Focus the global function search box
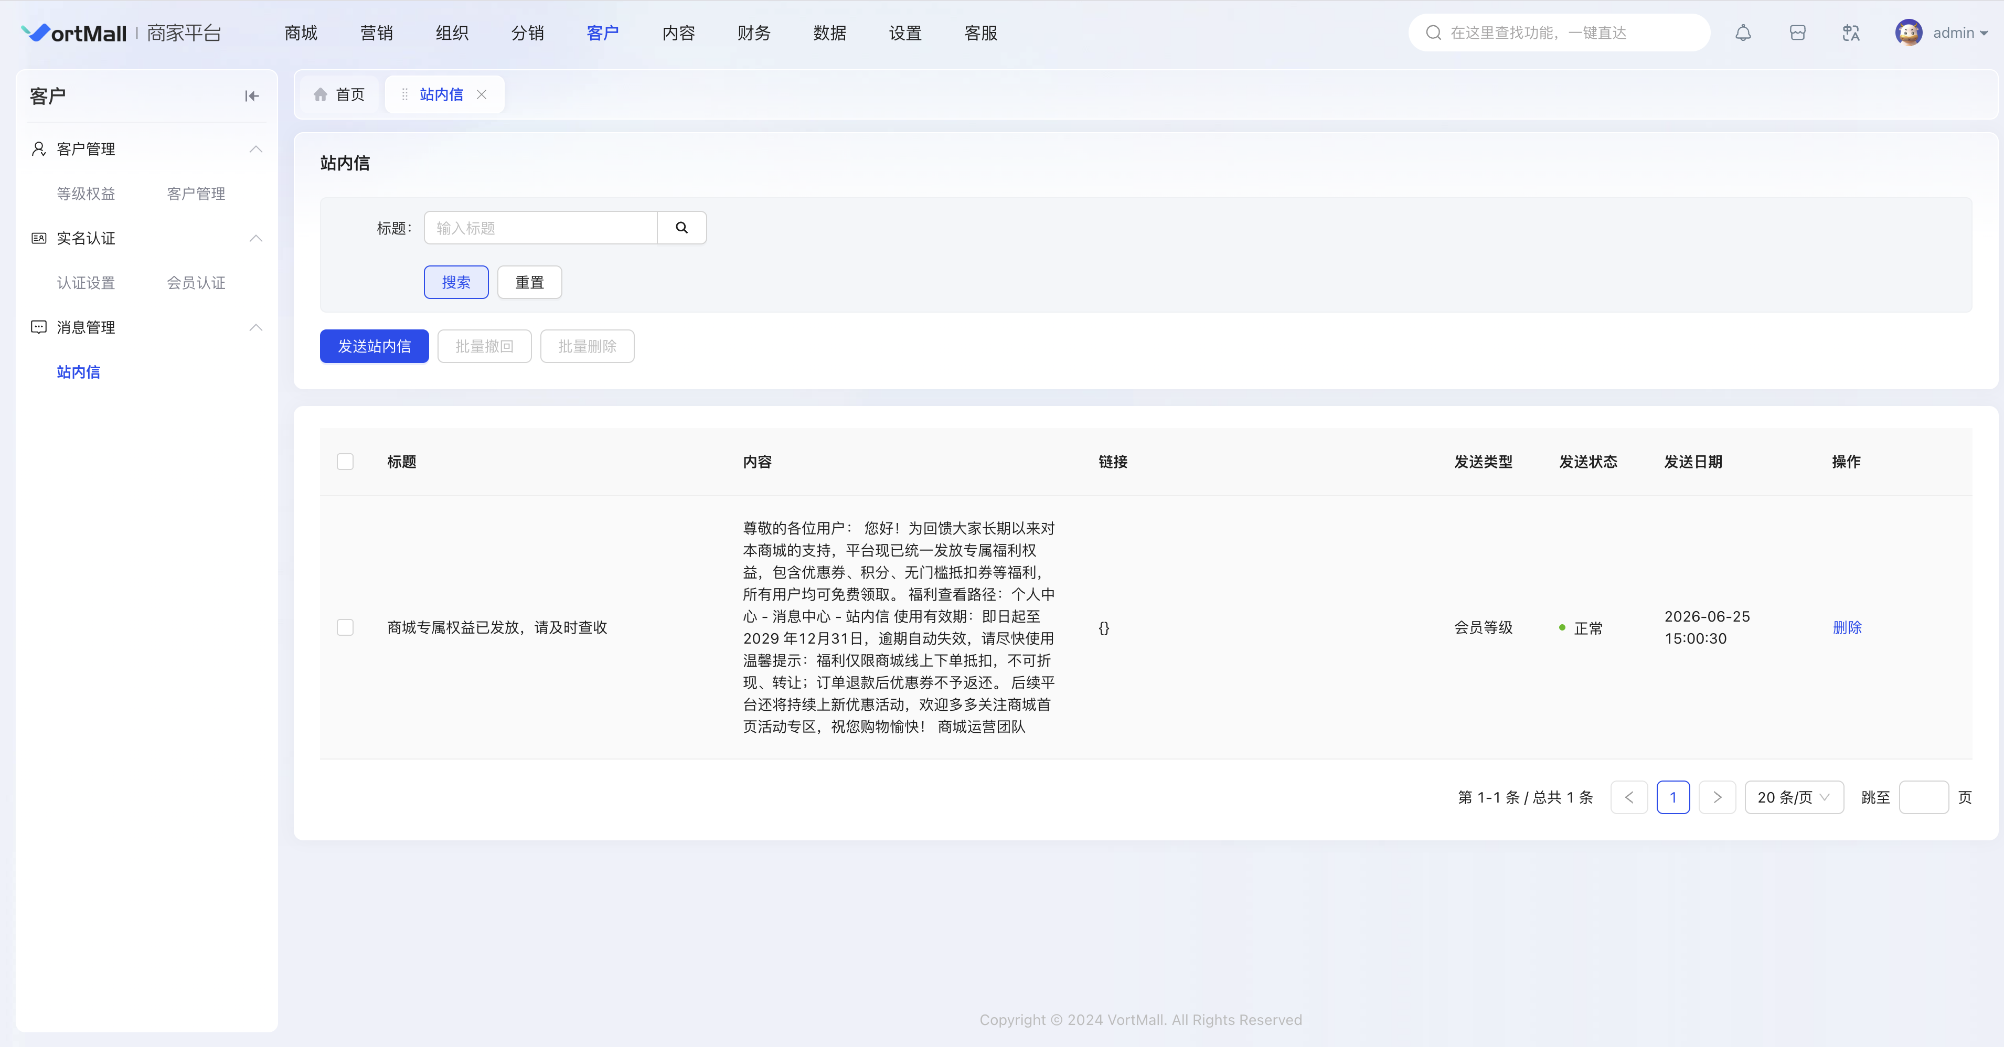Screen dimensions: 2004x1047 click(x=1559, y=33)
